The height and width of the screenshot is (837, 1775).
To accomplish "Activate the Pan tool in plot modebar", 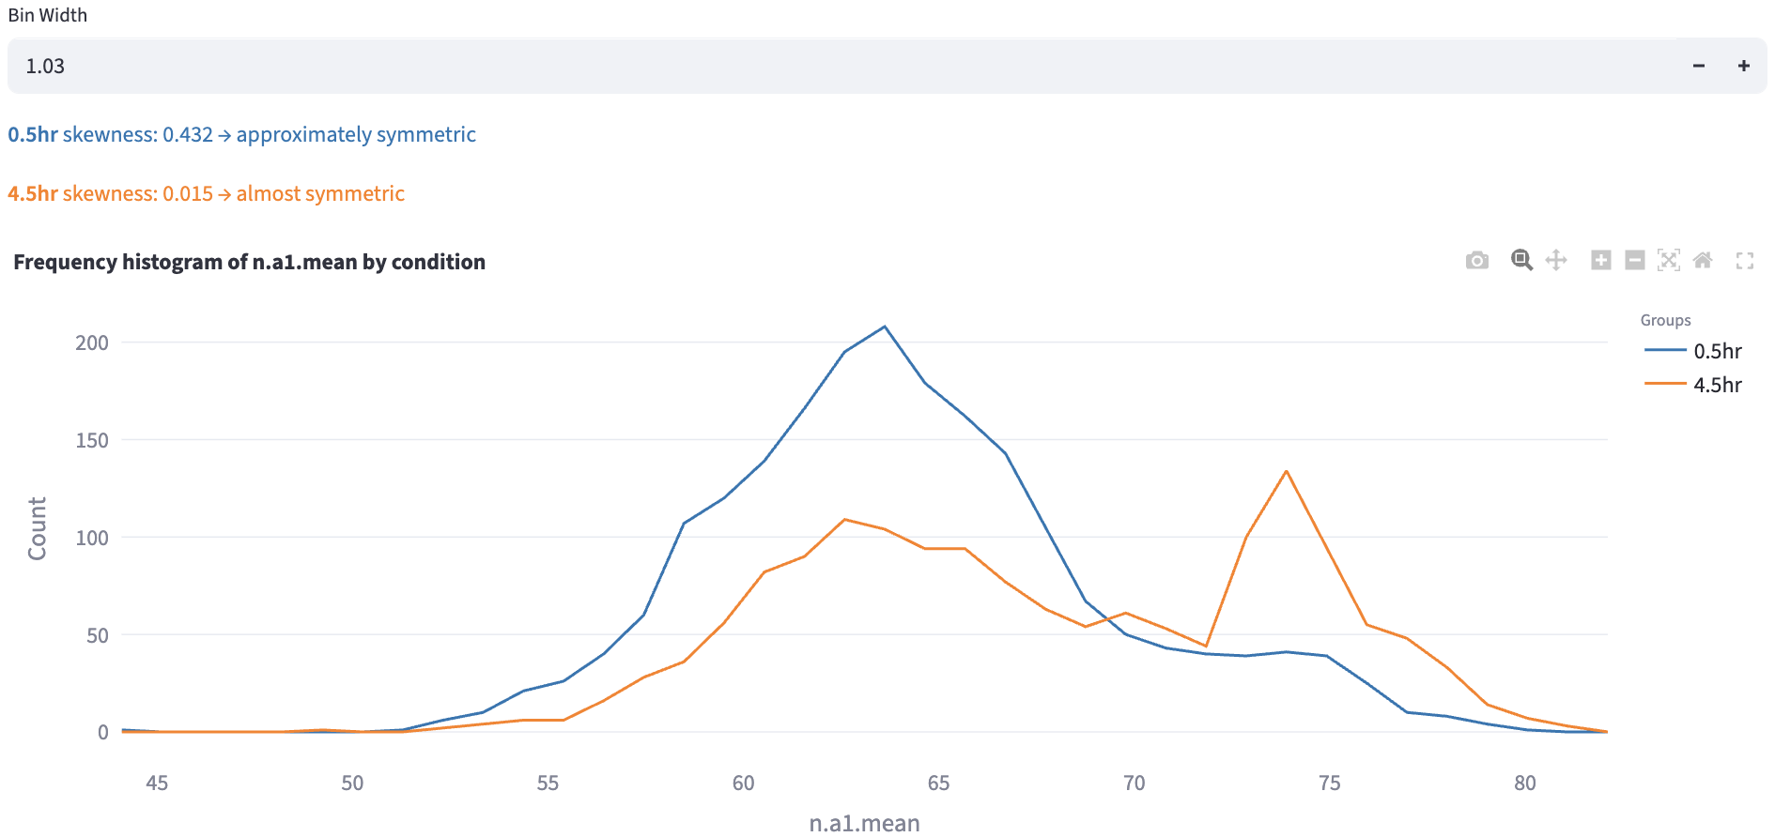I will coord(1556,261).
